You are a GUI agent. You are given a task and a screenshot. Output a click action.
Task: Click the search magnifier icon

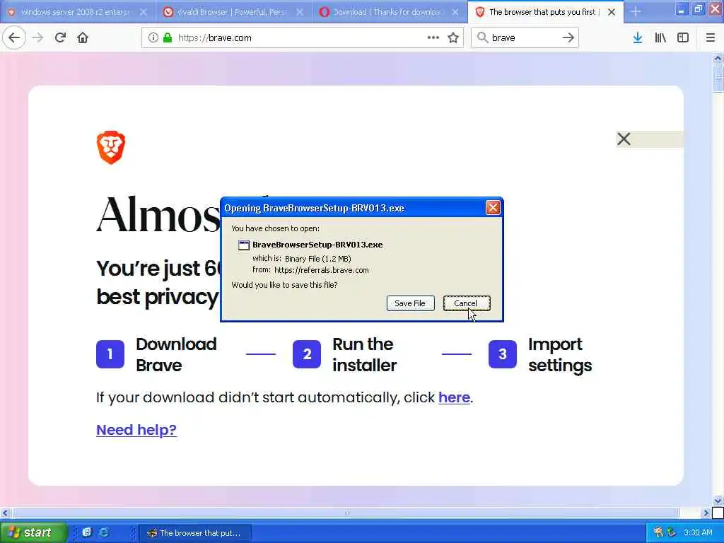tap(482, 38)
